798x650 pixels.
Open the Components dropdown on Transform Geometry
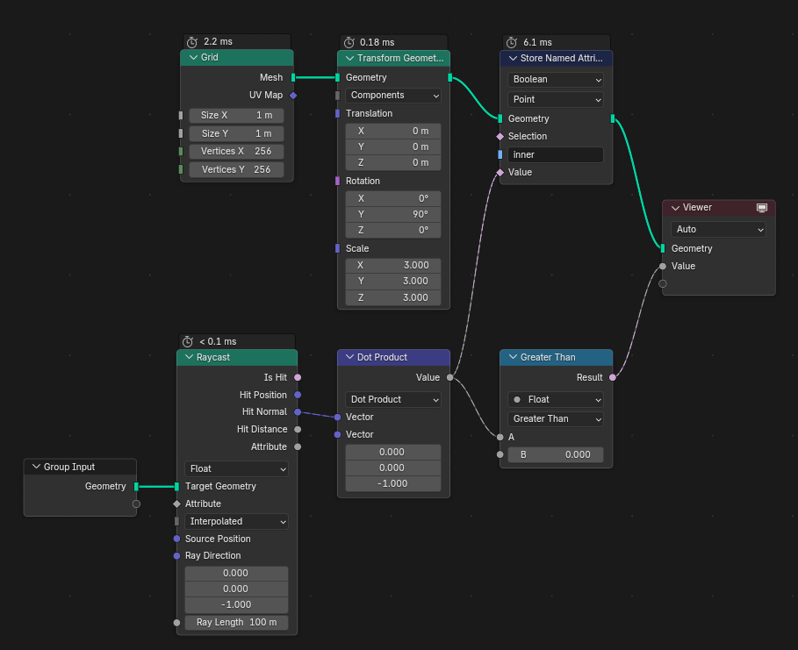[392, 95]
